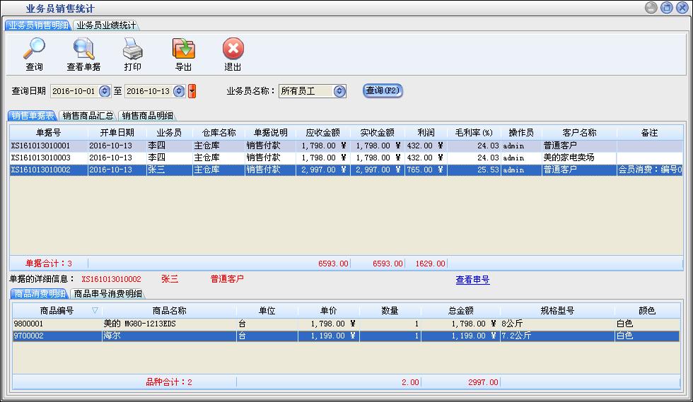Switch to 销售商品明细 tab
Screen dimensions: 693x402
pos(147,115)
